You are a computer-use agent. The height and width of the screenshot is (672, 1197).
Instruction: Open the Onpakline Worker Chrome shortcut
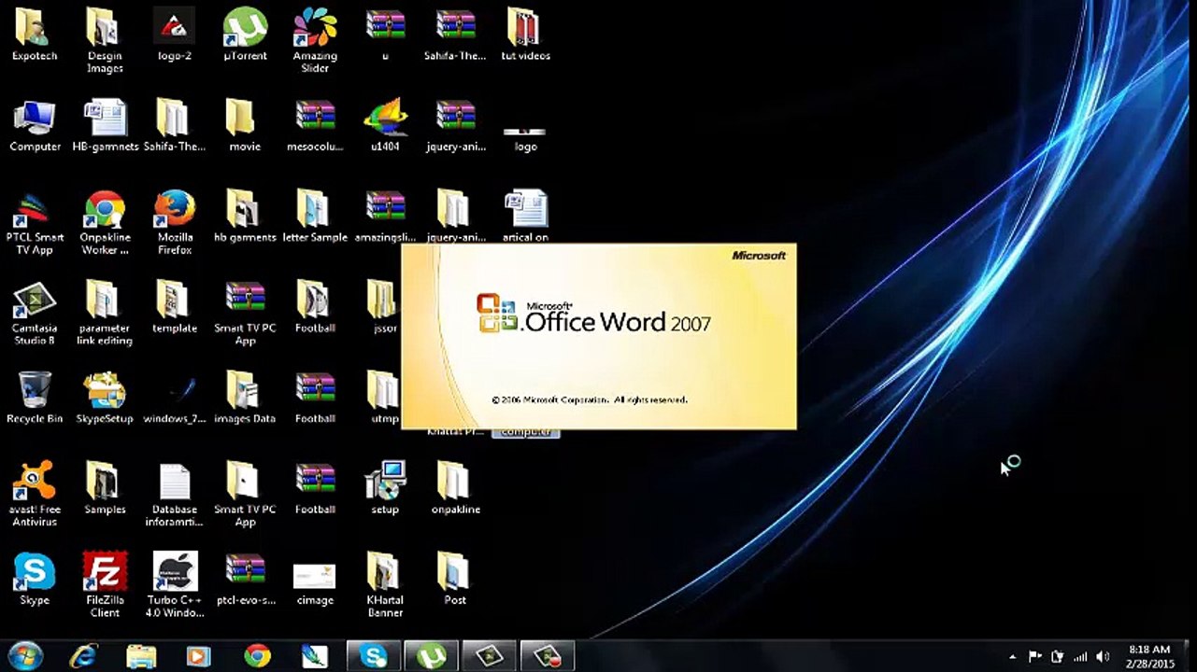[x=105, y=223]
